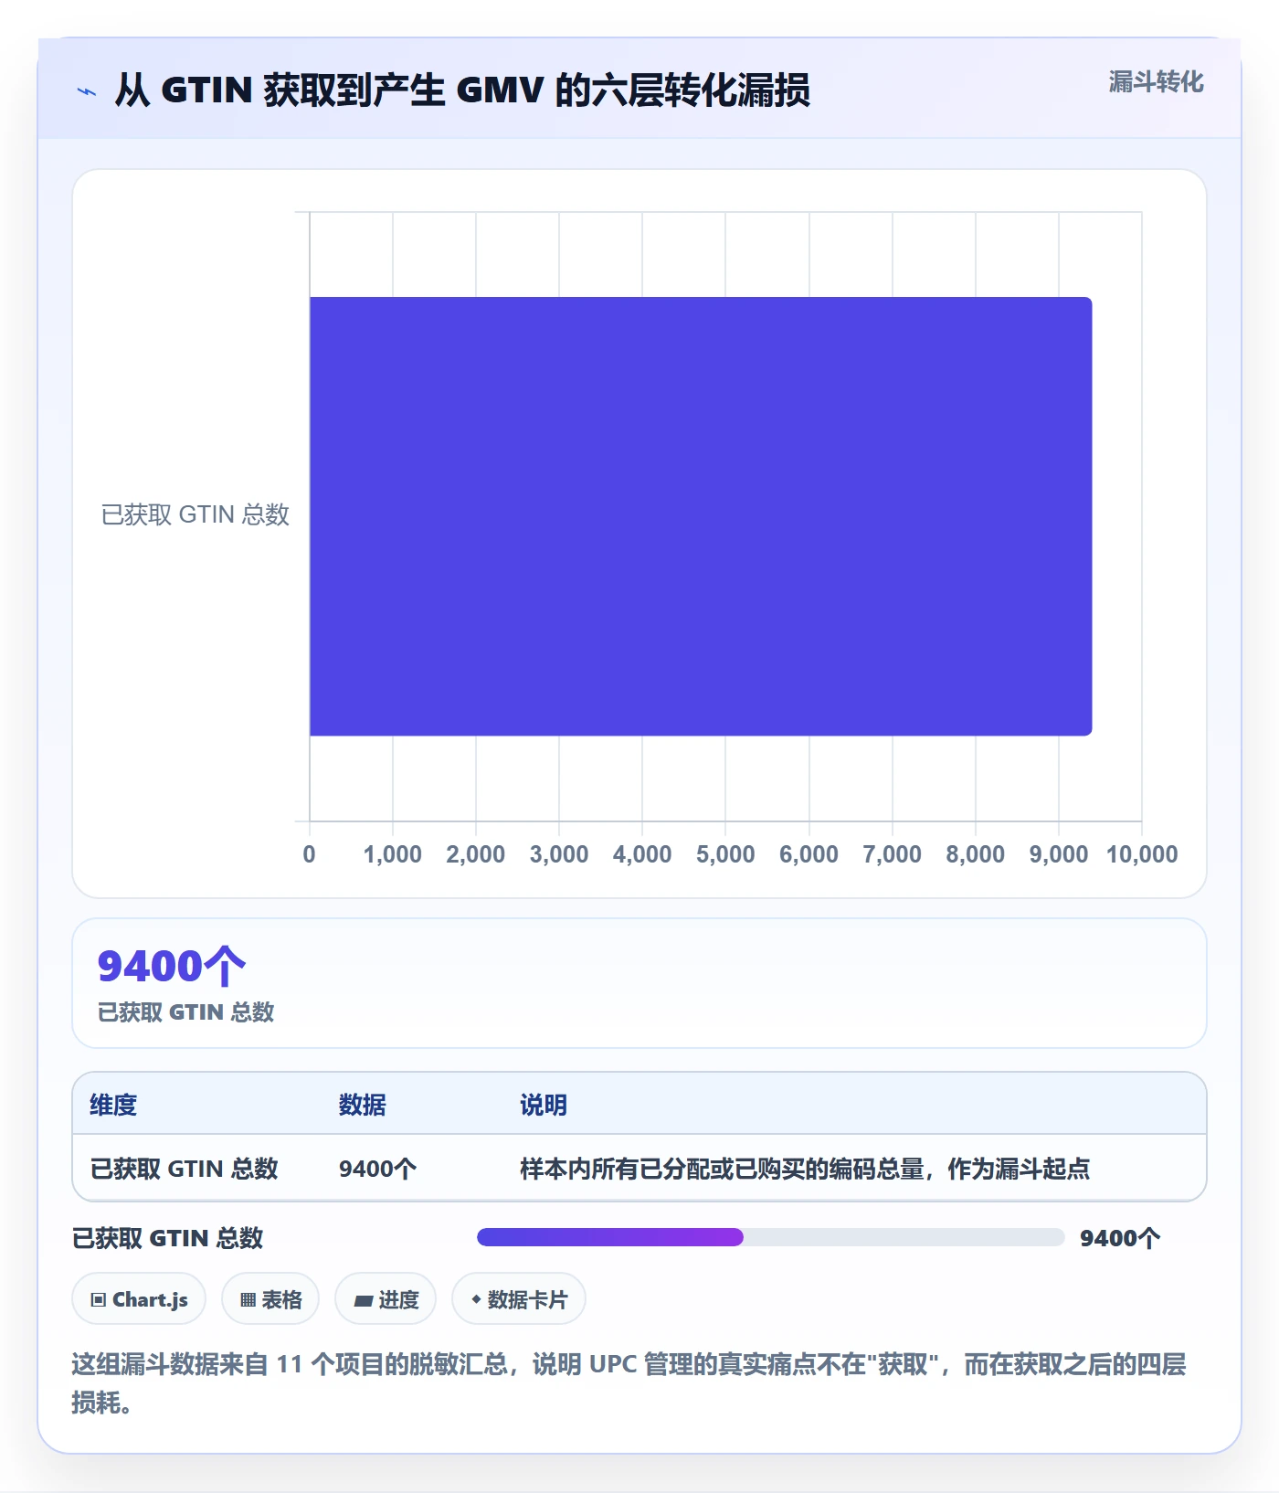The height and width of the screenshot is (1493, 1279).
Task: Select the 进度 chip
Action: coord(386,1299)
